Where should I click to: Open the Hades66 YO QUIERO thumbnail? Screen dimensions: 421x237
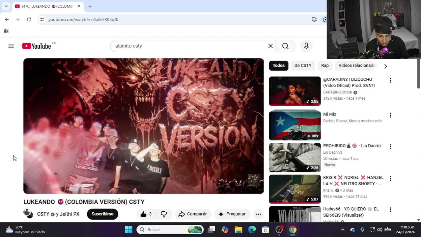[x=295, y=214]
